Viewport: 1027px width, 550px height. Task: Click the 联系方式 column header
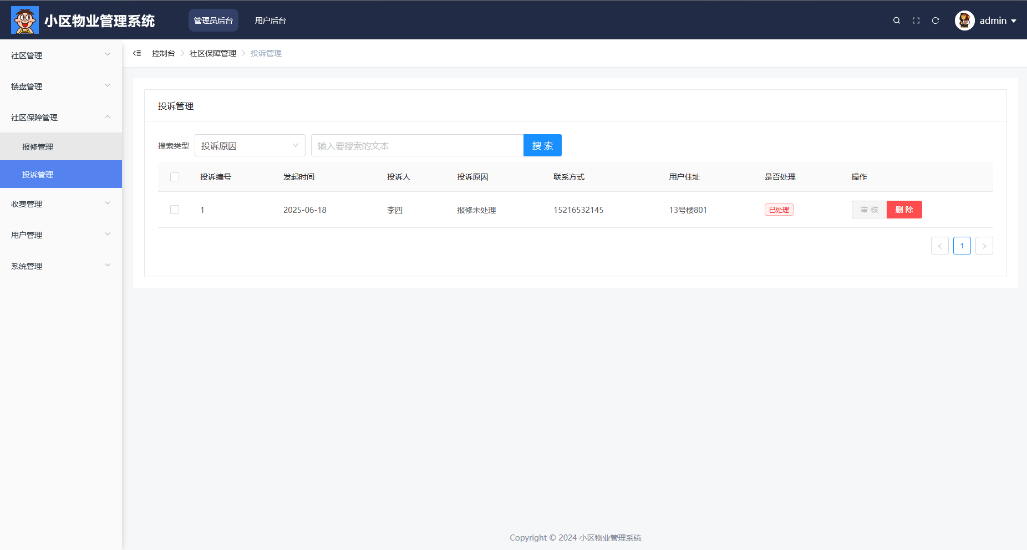click(x=569, y=177)
